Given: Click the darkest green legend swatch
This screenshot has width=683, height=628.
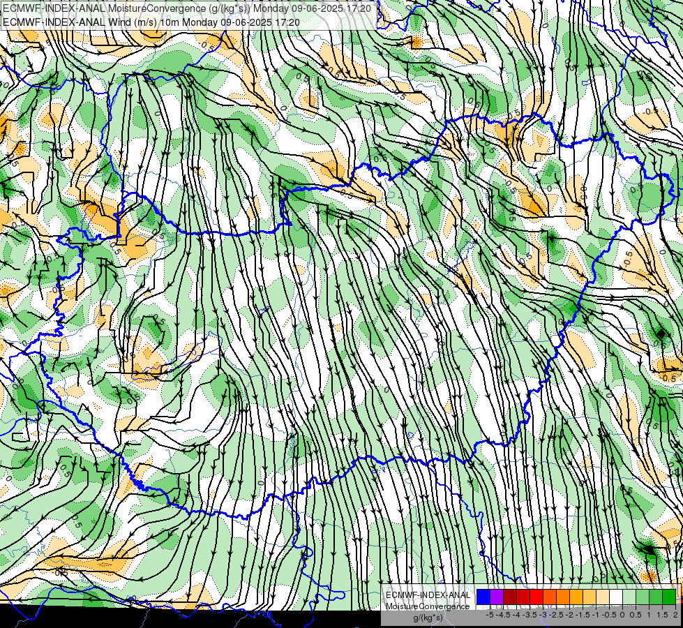Looking at the screenshot, I should pos(669,597).
